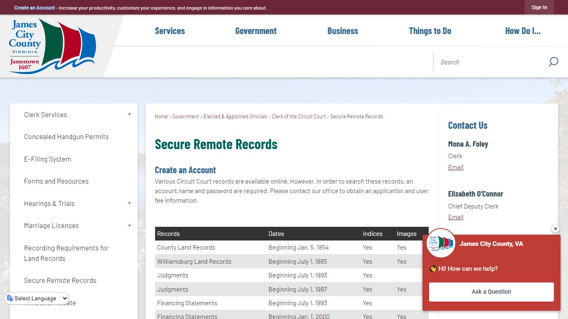
Task: Click the Secure Remote Records heading
Action: click(216, 144)
